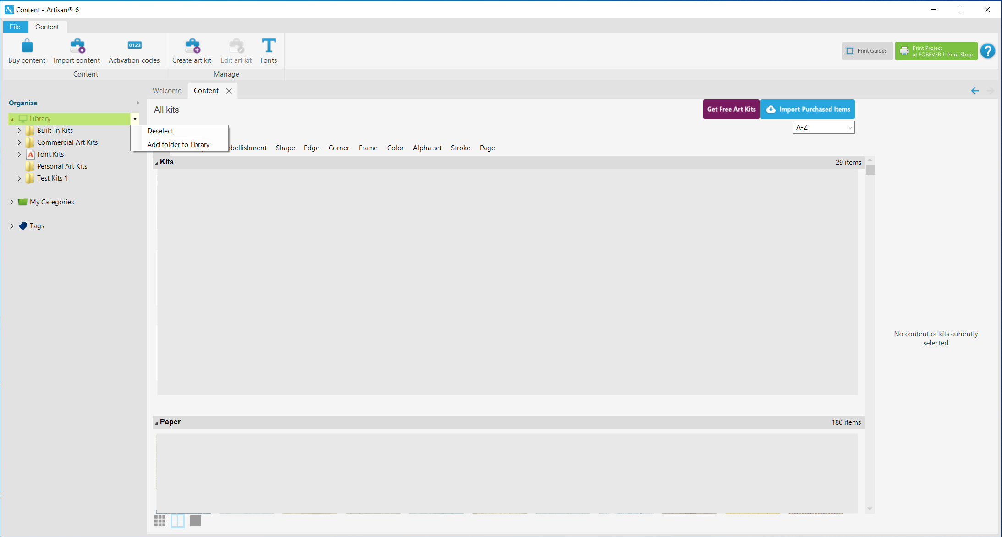Expand the Tags node

pyautogui.click(x=12, y=226)
